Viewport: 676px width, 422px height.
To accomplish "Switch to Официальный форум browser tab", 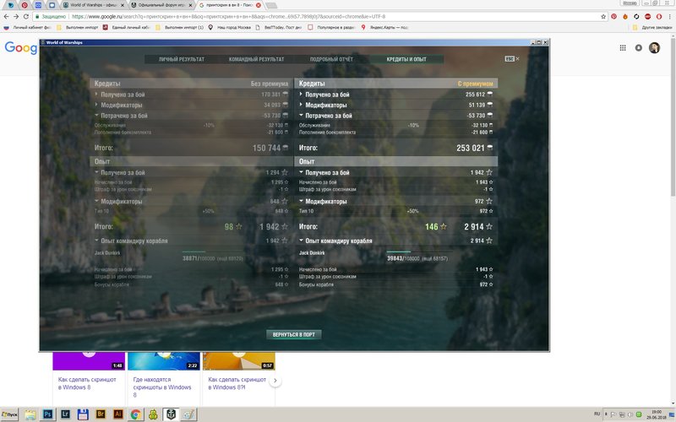I will click(x=161, y=5).
